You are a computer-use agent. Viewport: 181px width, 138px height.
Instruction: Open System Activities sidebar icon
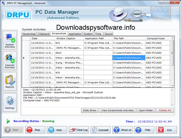point(10,40)
